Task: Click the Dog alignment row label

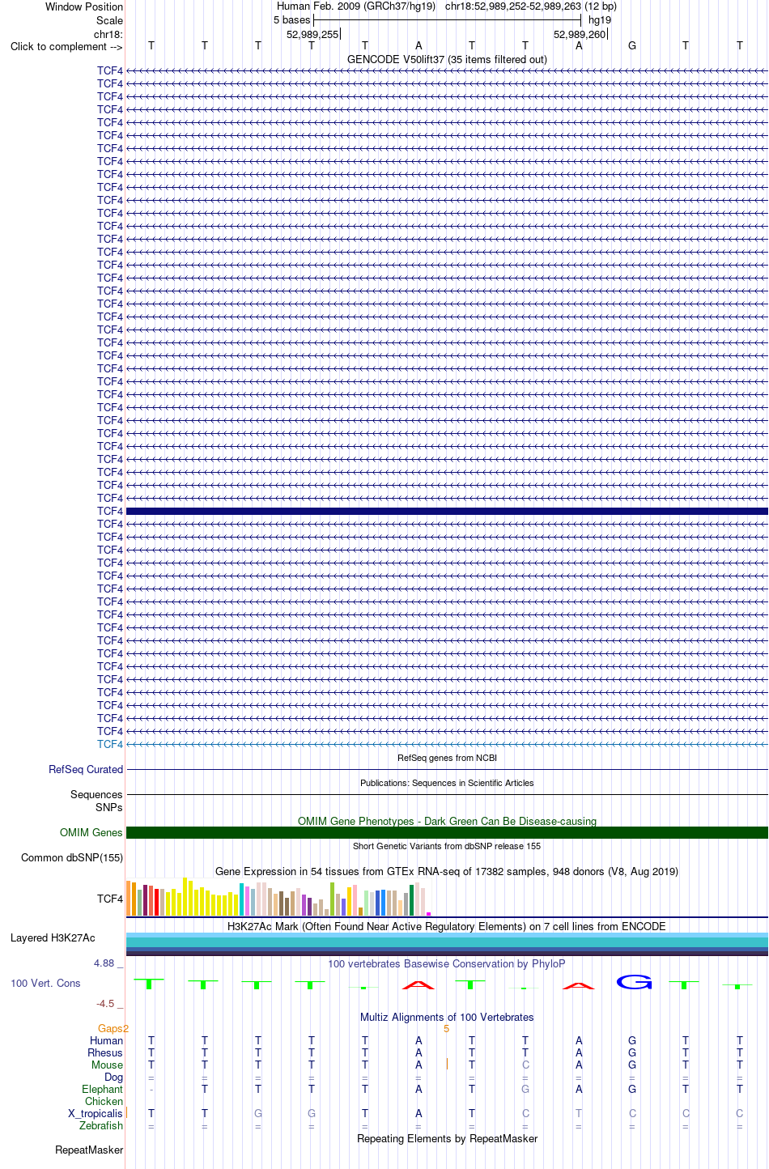Action: [x=114, y=1077]
